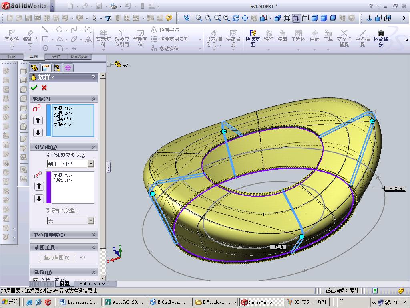This screenshot has height=308, width=410.
Task: Click the 引导线 callout label in viewport
Action: 395,188
